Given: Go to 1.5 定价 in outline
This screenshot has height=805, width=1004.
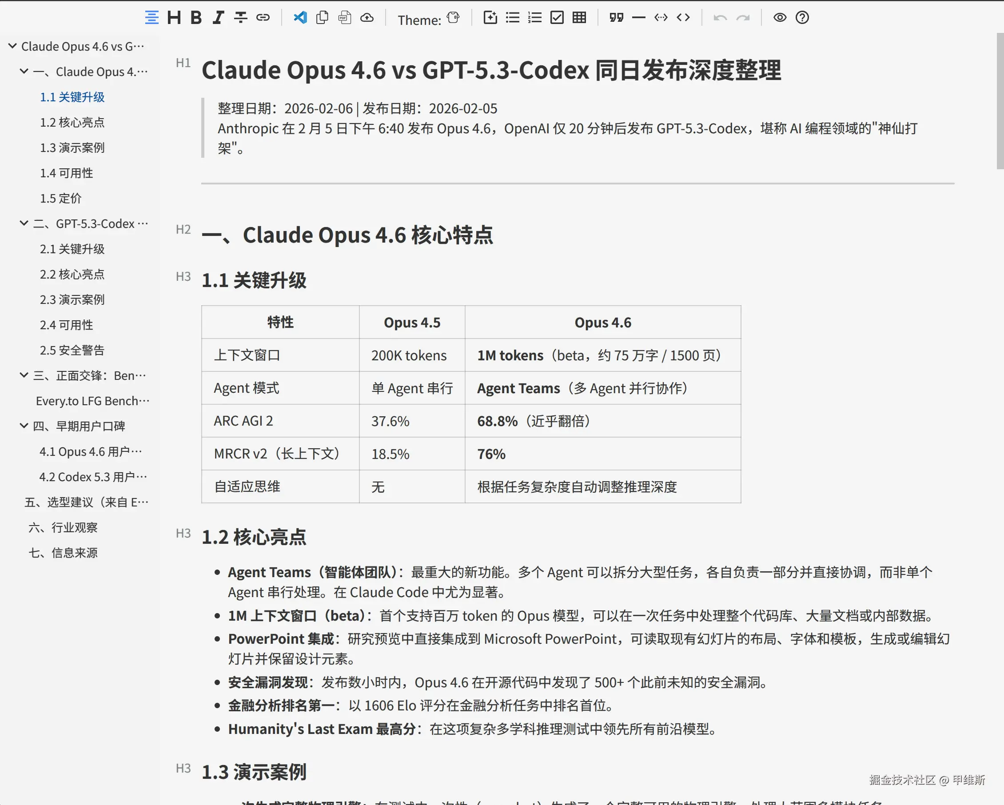Looking at the screenshot, I should click(x=60, y=198).
